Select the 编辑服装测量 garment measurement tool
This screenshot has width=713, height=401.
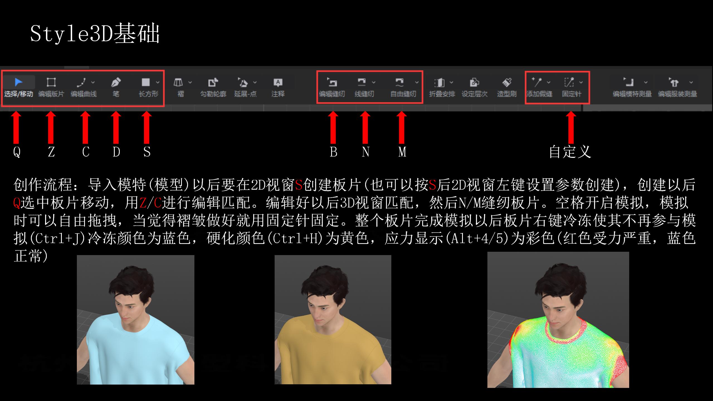[x=677, y=87]
